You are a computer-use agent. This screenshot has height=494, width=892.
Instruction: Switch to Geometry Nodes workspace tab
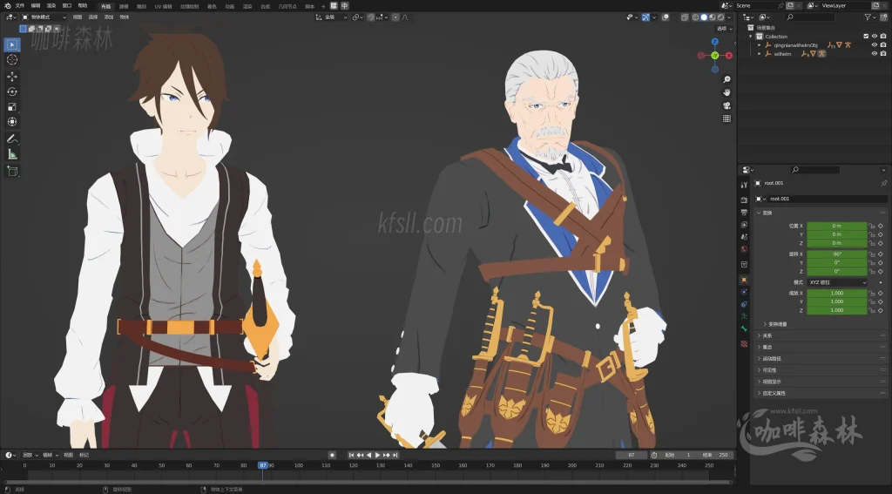tap(287, 6)
